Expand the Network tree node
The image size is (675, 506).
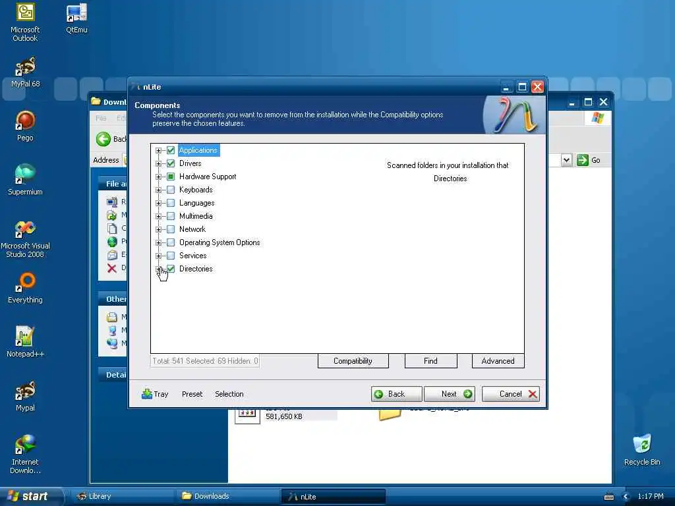point(158,229)
